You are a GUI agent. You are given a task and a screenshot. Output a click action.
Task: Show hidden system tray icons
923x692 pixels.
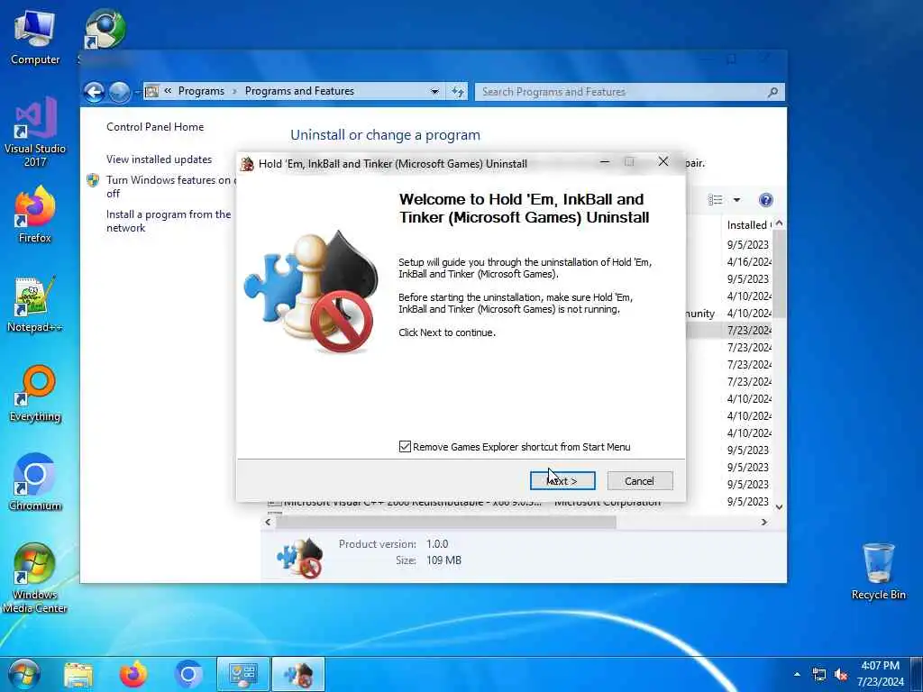coord(797,674)
